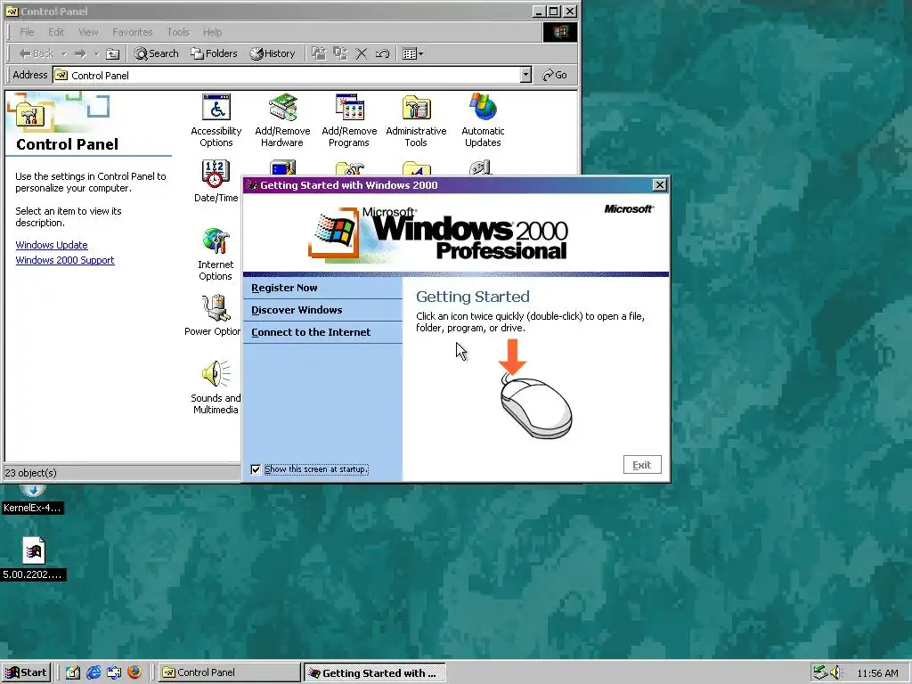Click the volume speaker tray icon
The width and height of the screenshot is (912, 684).
[x=835, y=672]
